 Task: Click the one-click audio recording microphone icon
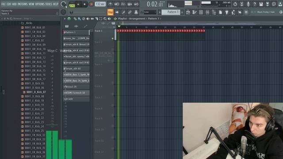(248, 4)
